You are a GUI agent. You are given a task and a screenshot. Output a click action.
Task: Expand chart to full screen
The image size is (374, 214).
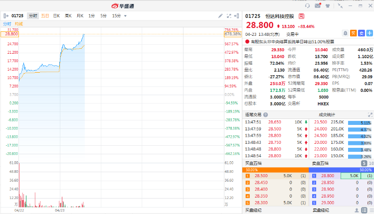229,16
